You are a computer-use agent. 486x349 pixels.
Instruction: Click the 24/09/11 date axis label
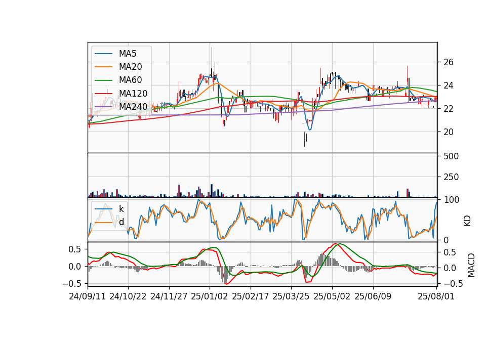[88, 296]
